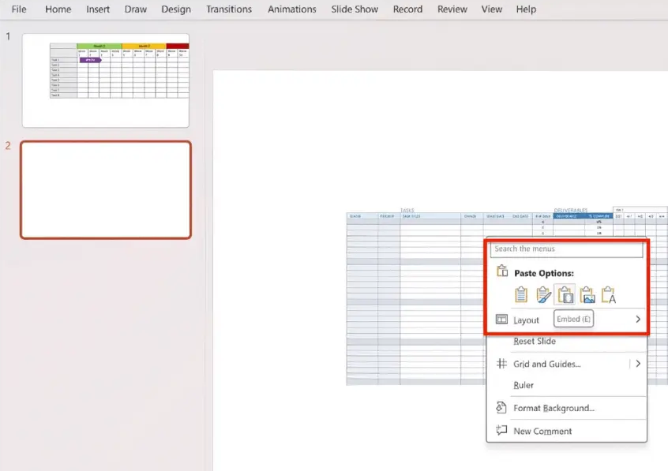Choose the Keep Text Only paste icon
This screenshot has height=471, width=668.
click(x=609, y=294)
